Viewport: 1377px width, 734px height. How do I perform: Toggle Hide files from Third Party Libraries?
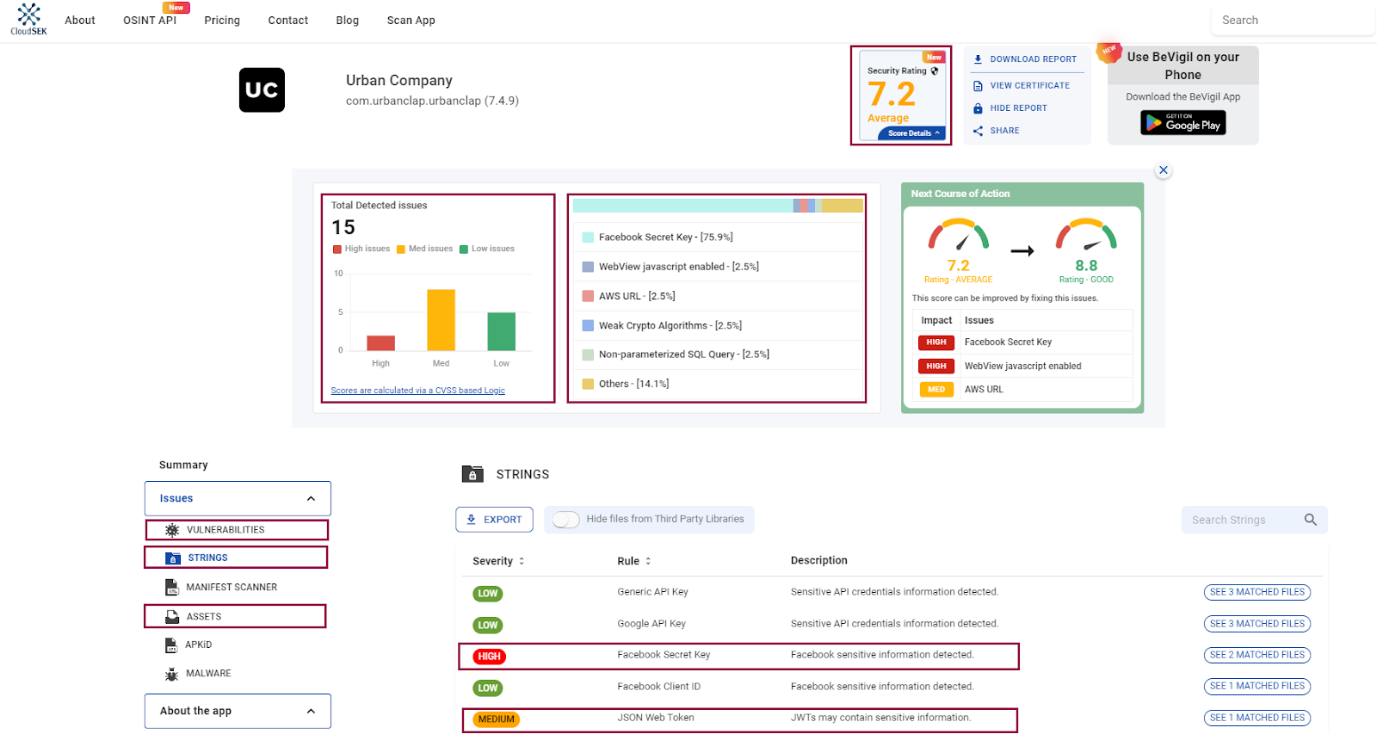click(x=565, y=520)
